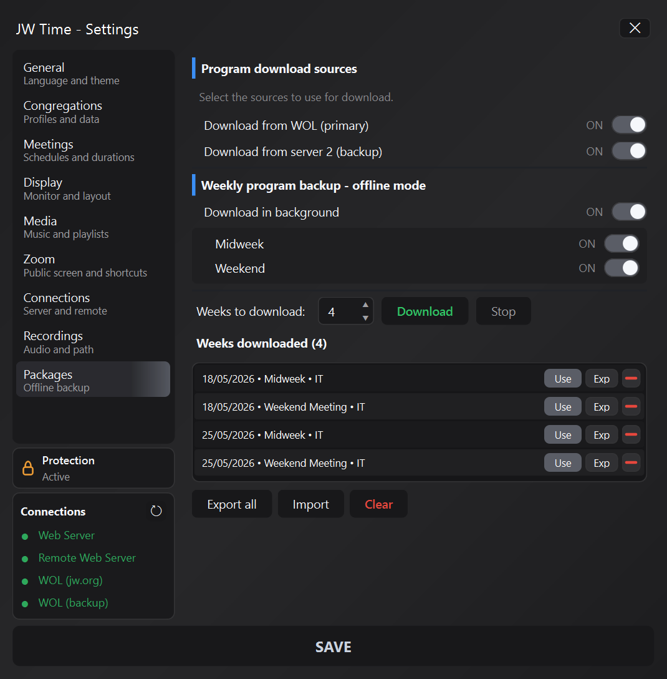667x679 pixels.
Task: Open General language and theme settings
Action: click(93, 74)
